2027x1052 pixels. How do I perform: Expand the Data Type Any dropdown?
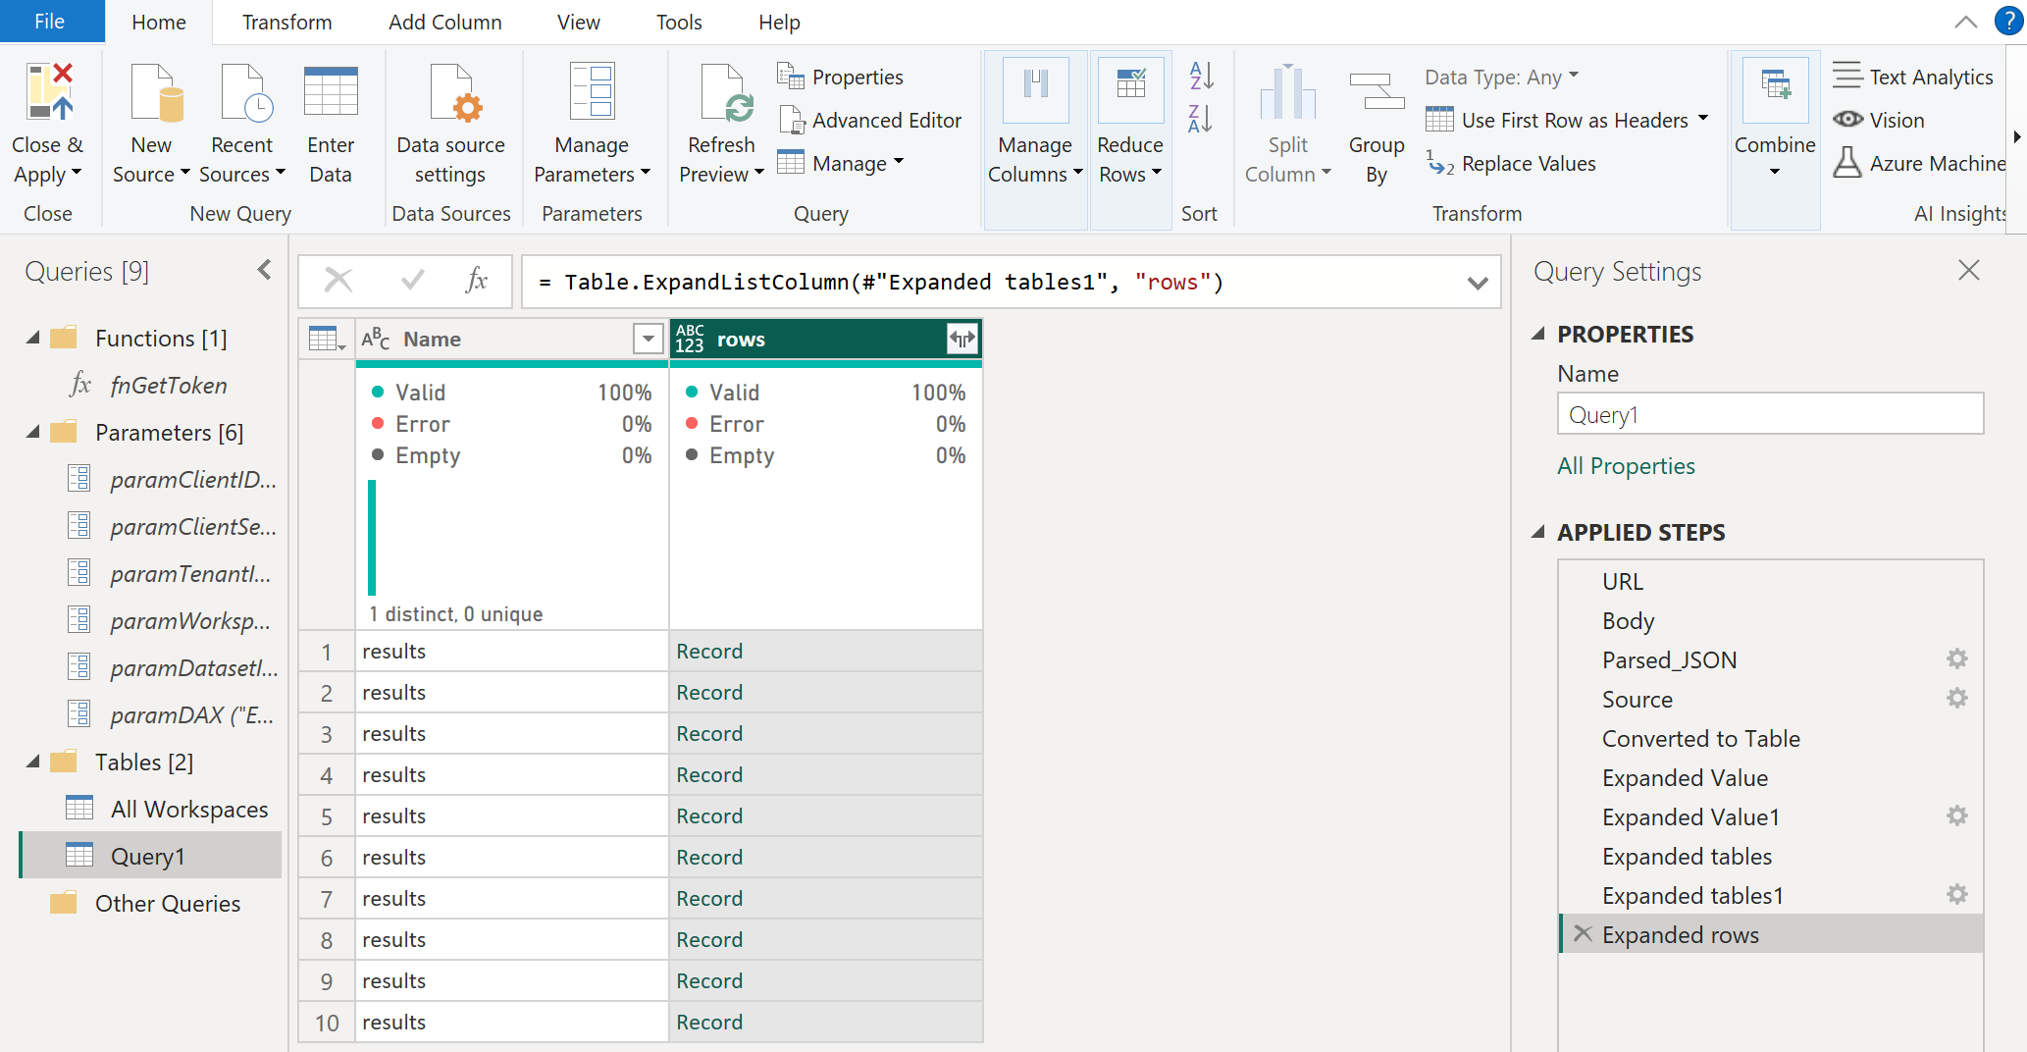(x=1573, y=77)
